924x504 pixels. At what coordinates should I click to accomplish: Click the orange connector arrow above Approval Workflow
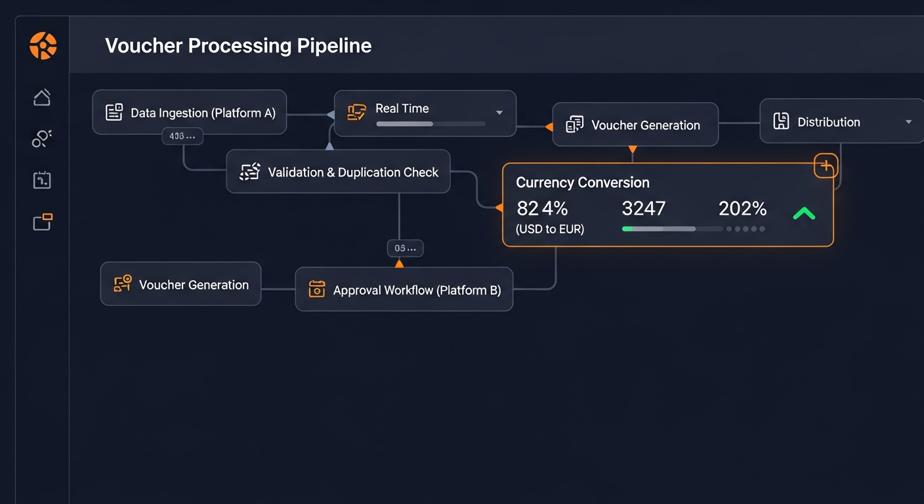coord(399,263)
